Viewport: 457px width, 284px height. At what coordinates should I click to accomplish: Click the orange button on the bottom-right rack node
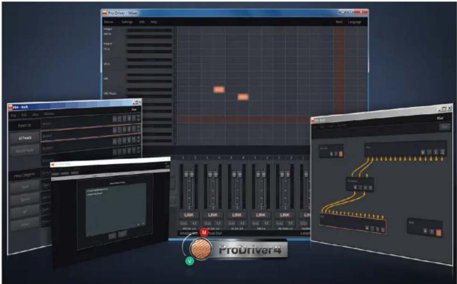pos(439,232)
